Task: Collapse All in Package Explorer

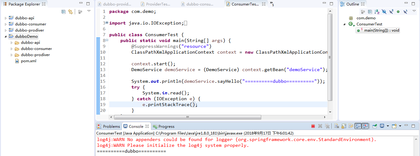Action: tap(63, 12)
